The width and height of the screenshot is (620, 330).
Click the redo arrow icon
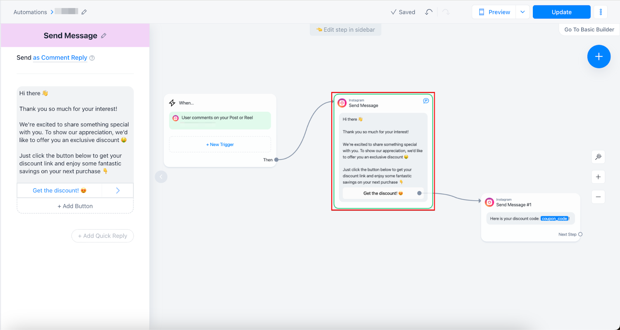[446, 12]
